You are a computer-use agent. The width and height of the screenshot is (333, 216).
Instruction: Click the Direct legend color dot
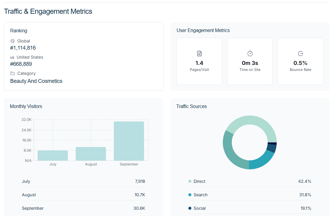(190, 181)
